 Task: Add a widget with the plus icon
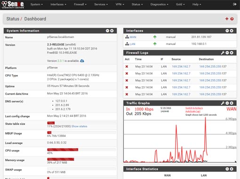tap(227, 19)
